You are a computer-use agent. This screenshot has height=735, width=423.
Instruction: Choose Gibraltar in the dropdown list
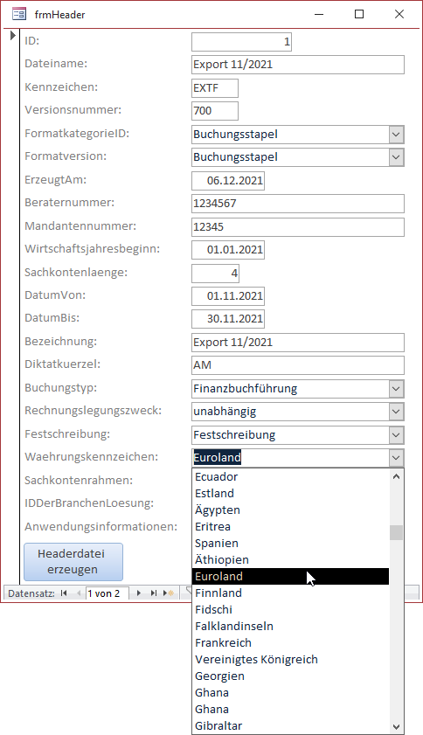coord(291,726)
